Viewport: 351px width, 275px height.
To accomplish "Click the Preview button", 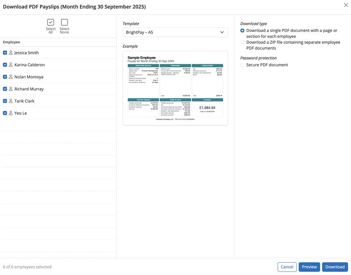I will click(x=309, y=267).
